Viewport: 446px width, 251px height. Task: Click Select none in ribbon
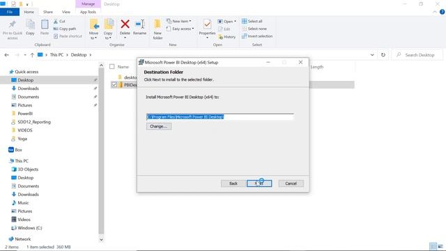point(254,29)
